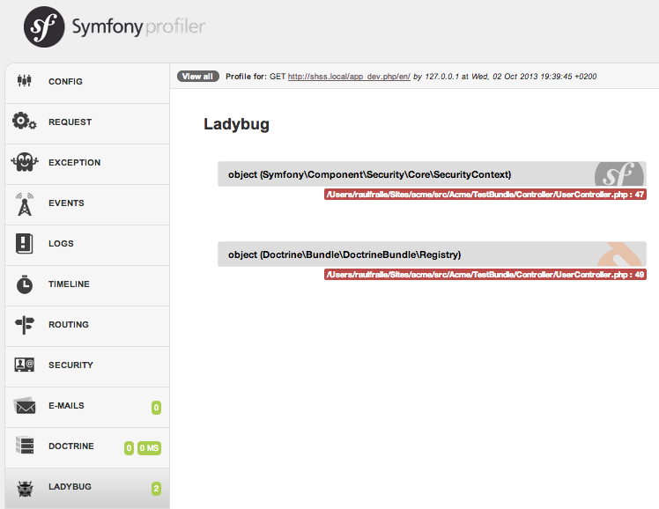Viewport: 659px width, 509px height.
Task: Open the Doctrine menu entry
Action: tap(87, 448)
